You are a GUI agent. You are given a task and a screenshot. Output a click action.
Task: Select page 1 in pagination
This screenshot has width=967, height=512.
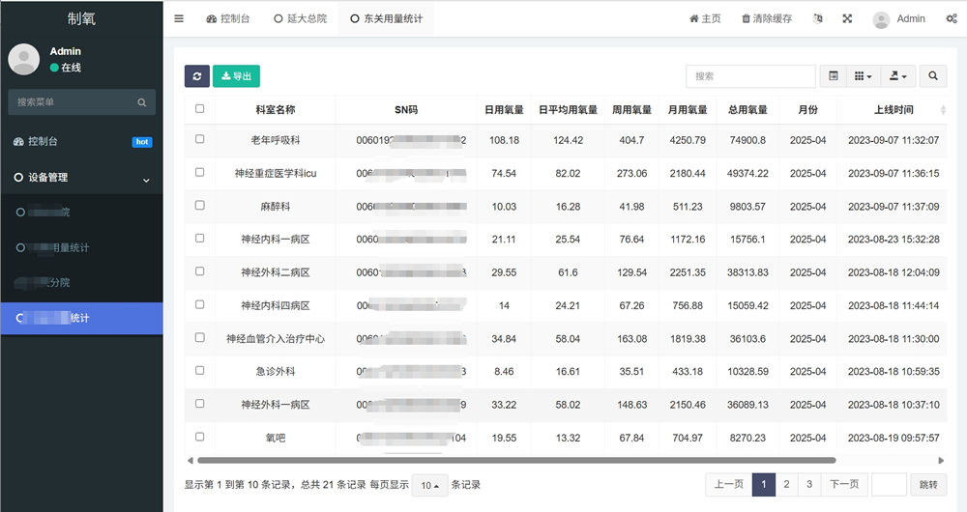(764, 484)
